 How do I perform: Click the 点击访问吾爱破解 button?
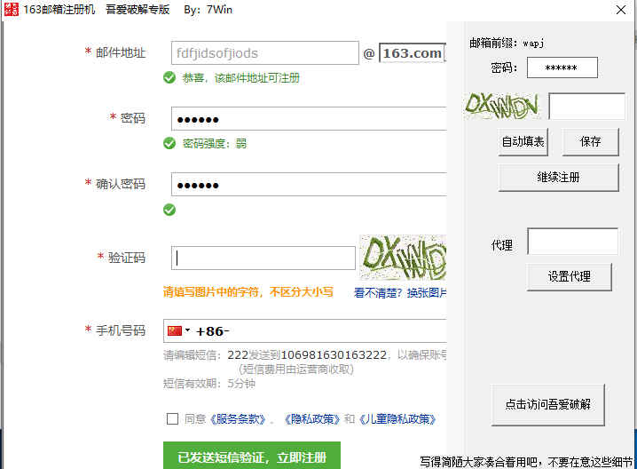(548, 405)
